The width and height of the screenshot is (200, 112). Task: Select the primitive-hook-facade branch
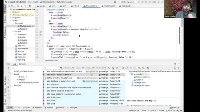(x=29, y=82)
